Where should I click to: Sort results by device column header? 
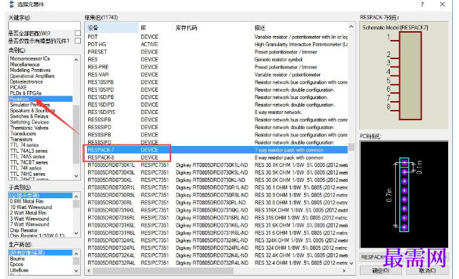pos(113,28)
